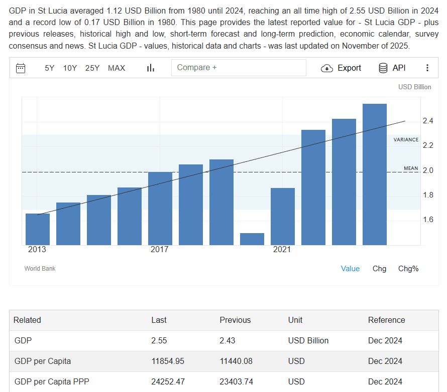Click the tallest 2024 GDP bar
447x392 pixels.
[375, 174]
